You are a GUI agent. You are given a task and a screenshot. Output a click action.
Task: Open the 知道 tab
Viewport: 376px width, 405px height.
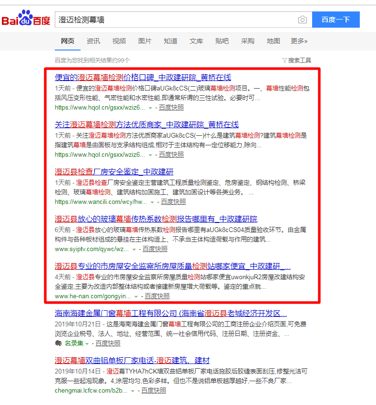[171, 41]
